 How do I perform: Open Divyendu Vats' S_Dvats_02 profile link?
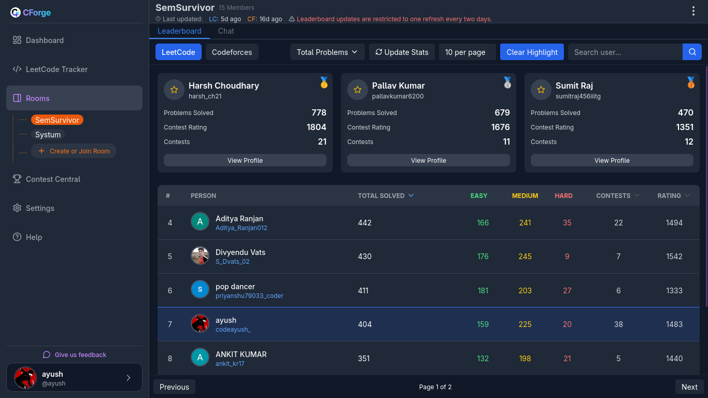tap(232, 261)
